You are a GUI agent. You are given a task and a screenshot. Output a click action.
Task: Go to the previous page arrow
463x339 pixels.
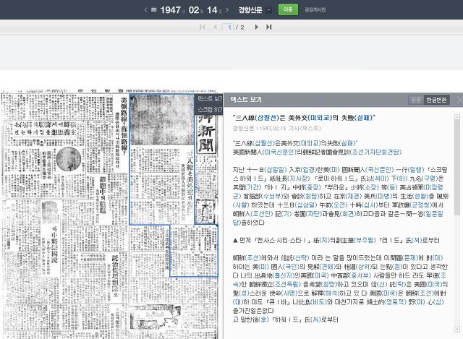(x=216, y=27)
